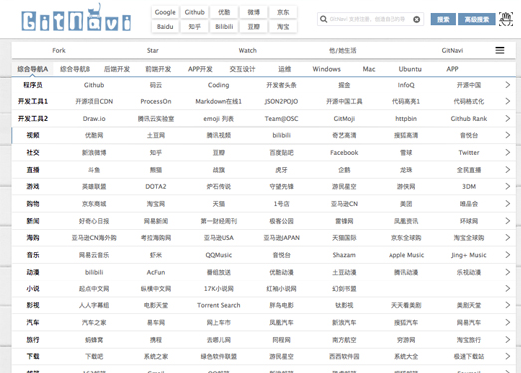Open the 微博 quick link button
The image size is (521, 373).
[253, 12]
